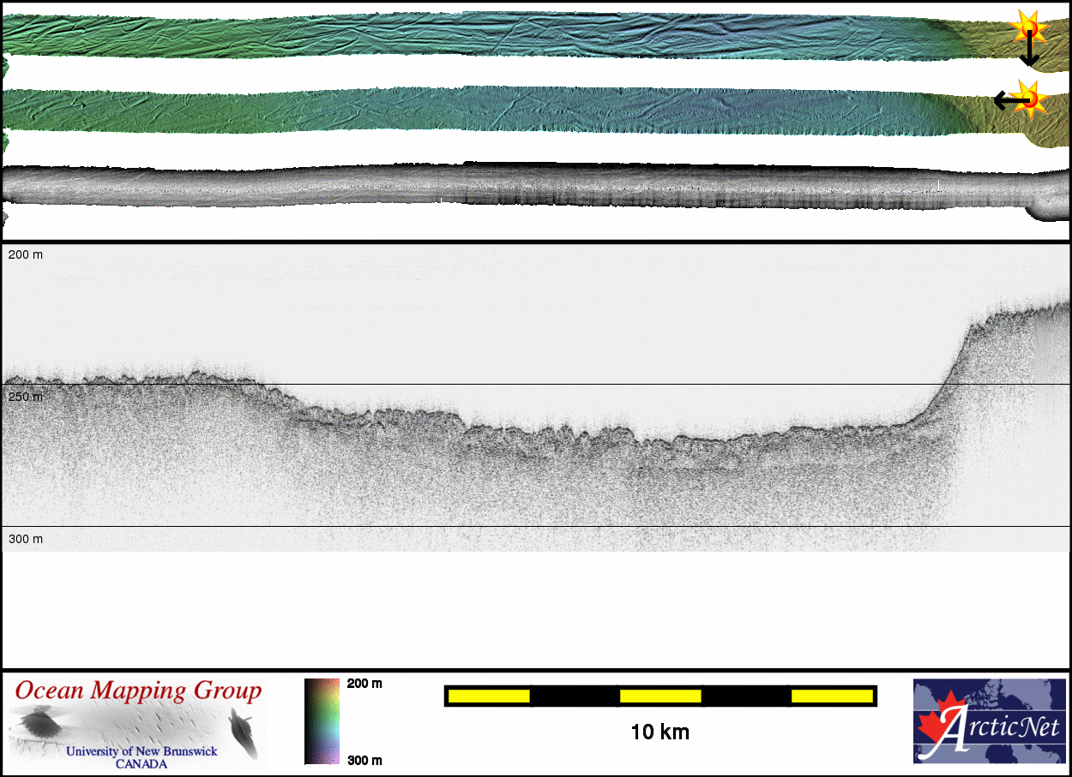Image resolution: width=1072 pixels, height=777 pixels.
Task: Click the black downward illumination arrow
Action: tap(1029, 53)
